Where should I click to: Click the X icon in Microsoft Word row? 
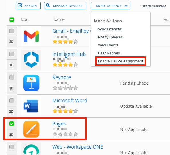point(11,111)
